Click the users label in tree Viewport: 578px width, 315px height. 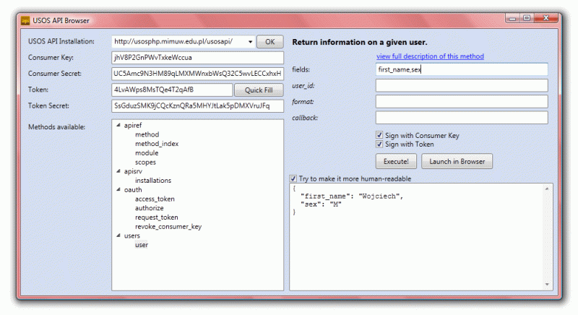click(132, 236)
